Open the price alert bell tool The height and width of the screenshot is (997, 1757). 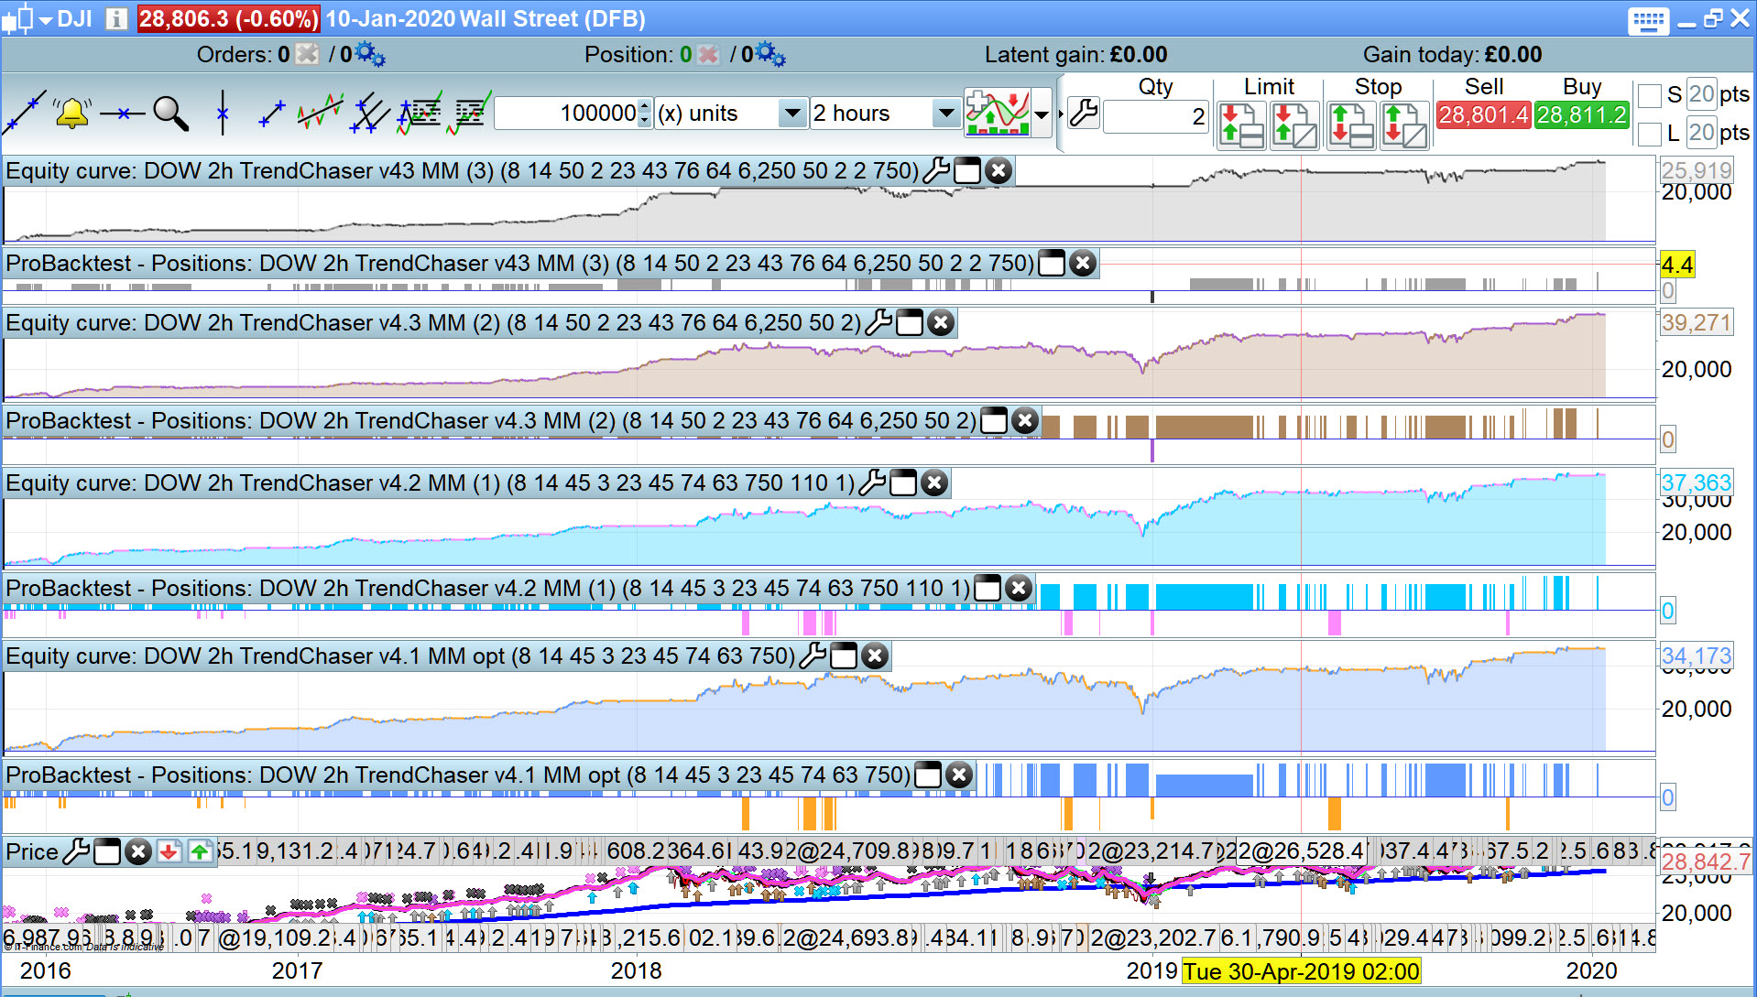coord(71,113)
